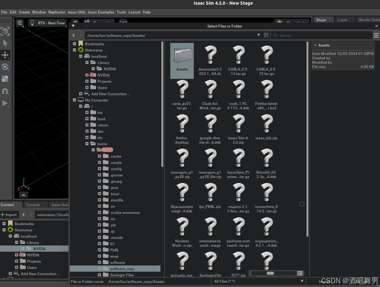Go back with the dialog's left arrow
This screenshot has width=380, height=287.
pos(74,36)
